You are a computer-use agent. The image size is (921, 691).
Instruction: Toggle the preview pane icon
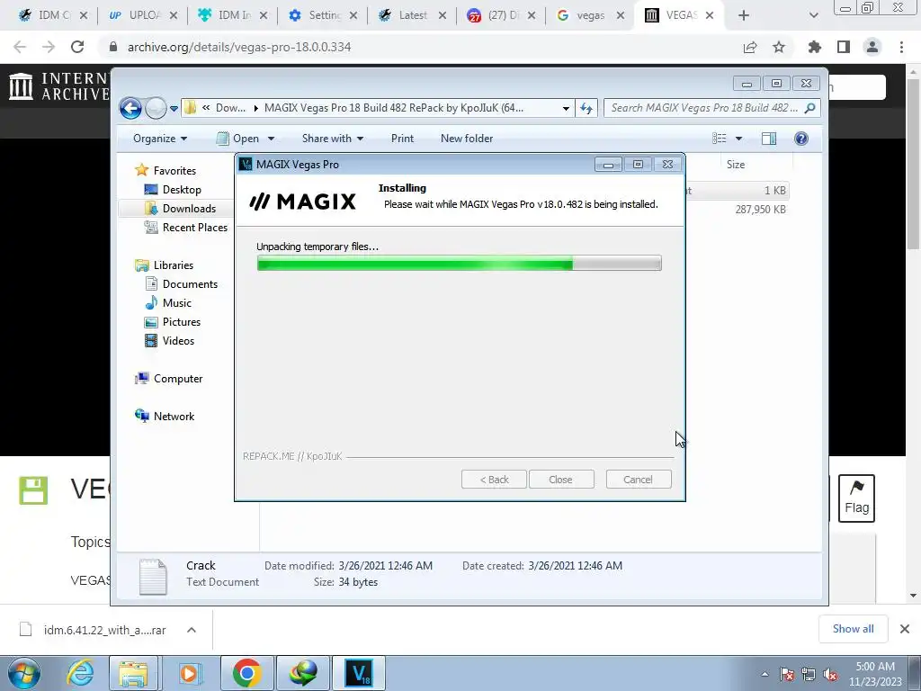(x=768, y=139)
